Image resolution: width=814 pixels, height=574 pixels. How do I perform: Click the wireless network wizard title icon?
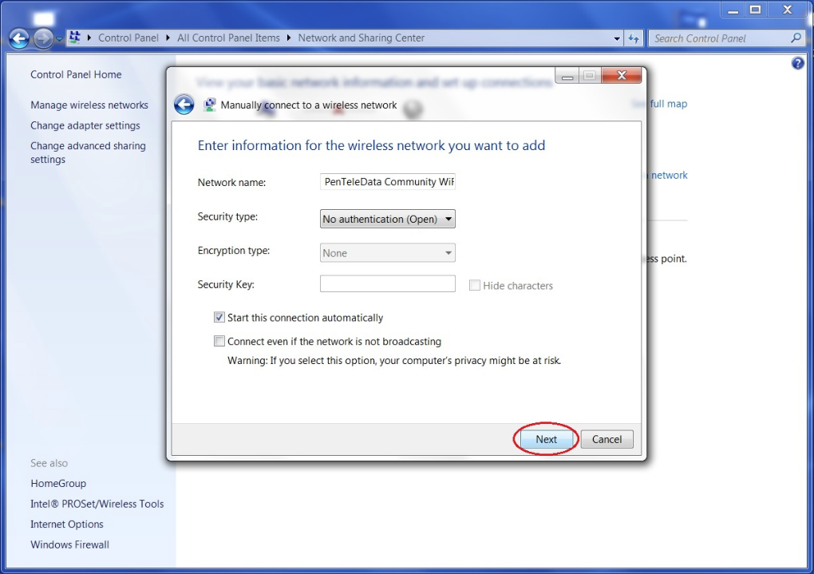[210, 105]
